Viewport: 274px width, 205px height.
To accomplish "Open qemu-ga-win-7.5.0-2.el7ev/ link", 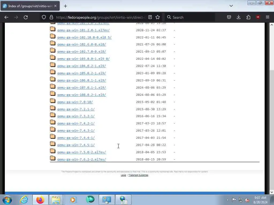I will 81,152.
